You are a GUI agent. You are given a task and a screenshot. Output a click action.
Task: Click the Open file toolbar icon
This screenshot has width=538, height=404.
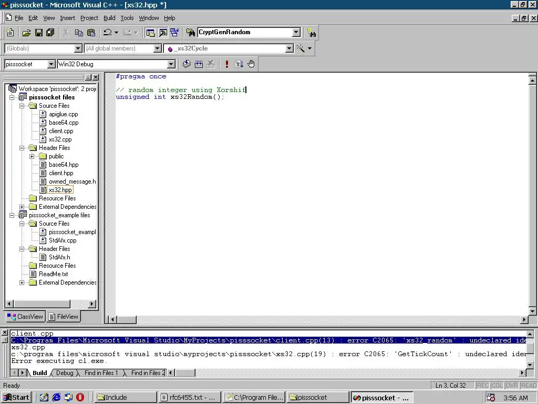pos(26,33)
